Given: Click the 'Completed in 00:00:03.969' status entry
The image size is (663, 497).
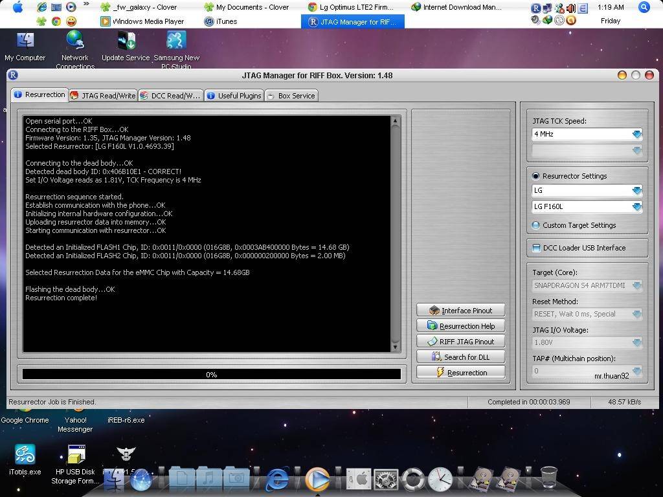Looking at the screenshot, I should click(x=528, y=403).
